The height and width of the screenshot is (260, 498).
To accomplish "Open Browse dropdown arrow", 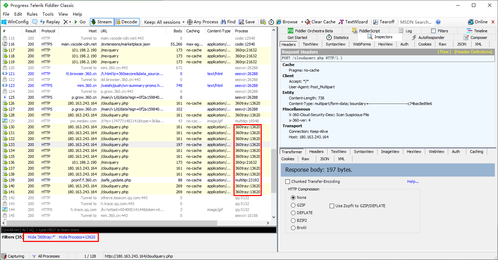I will coord(302,22).
